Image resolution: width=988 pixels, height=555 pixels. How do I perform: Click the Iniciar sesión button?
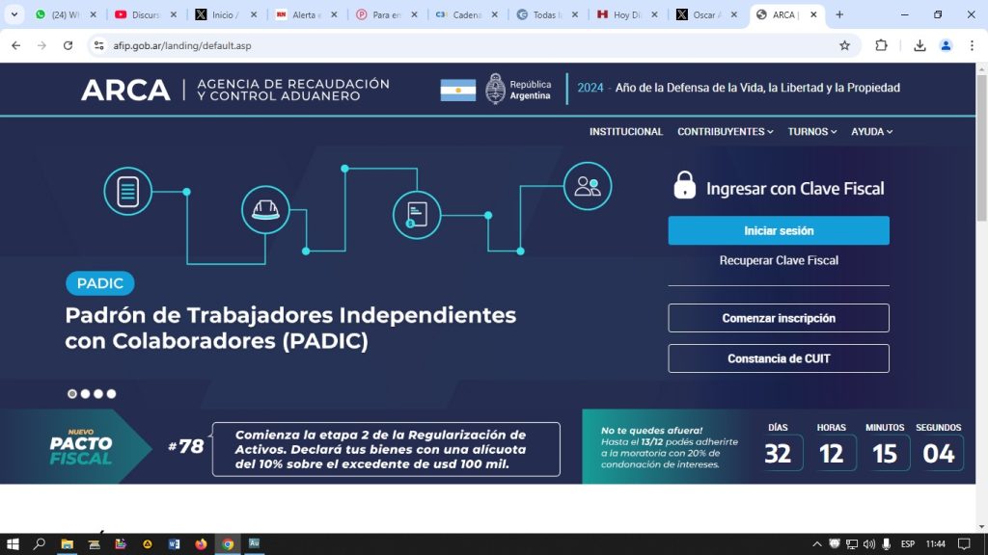(x=778, y=230)
